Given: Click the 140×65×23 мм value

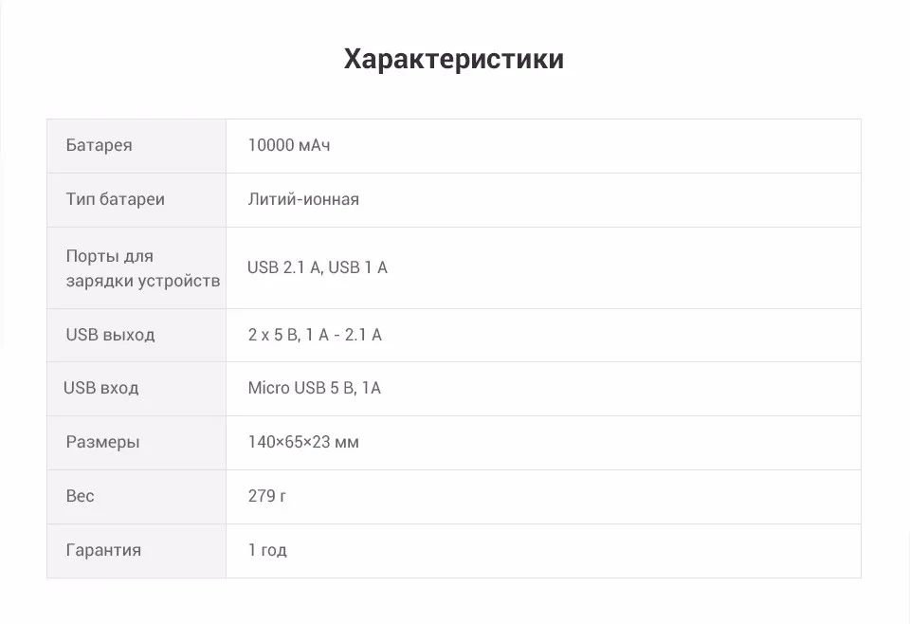Looking at the screenshot, I should 303,442.
